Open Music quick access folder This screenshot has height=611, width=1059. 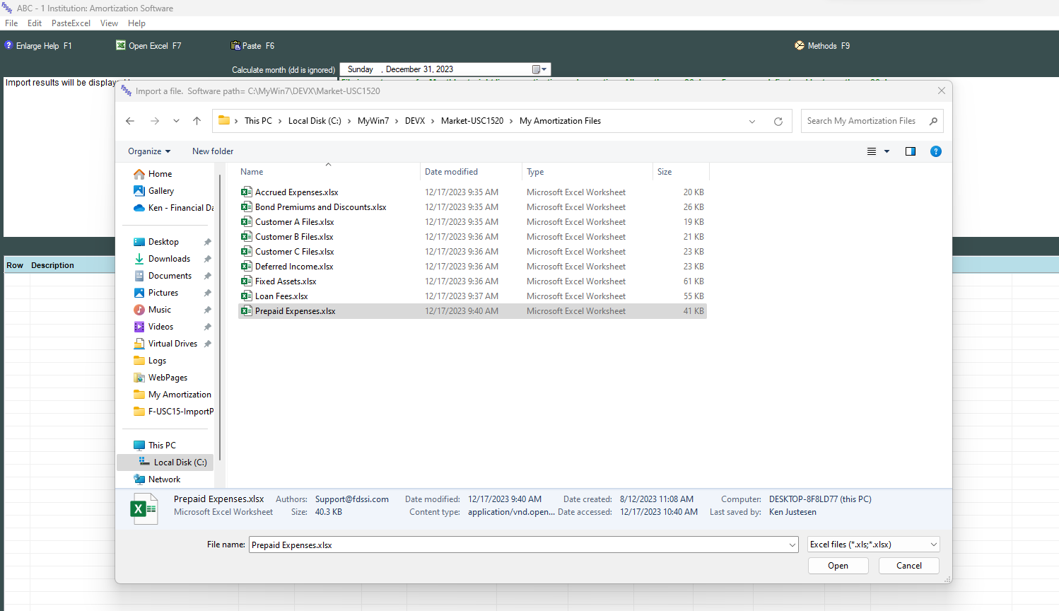(x=160, y=310)
